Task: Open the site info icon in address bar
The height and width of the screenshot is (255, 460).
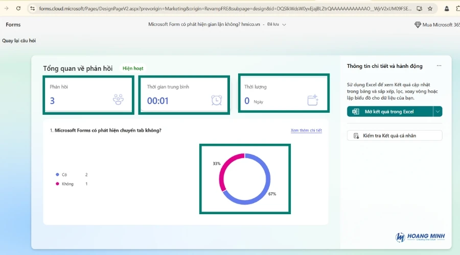Action: tap(33, 9)
